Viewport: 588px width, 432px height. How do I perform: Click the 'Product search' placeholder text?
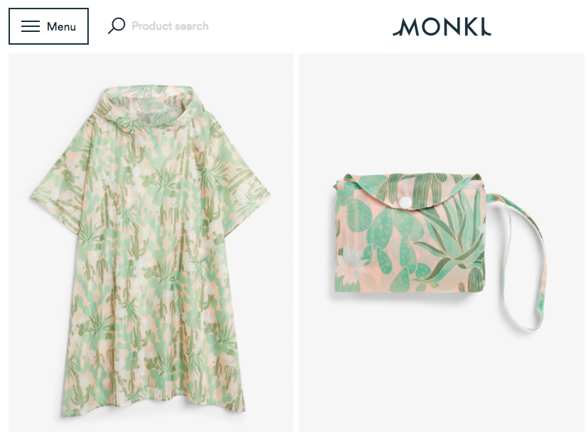(170, 26)
